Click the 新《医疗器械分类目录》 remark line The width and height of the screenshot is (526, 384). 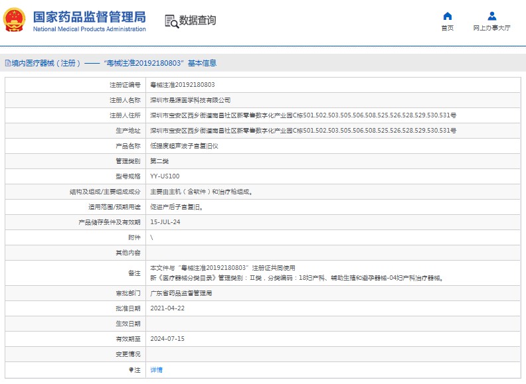(x=297, y=278)
